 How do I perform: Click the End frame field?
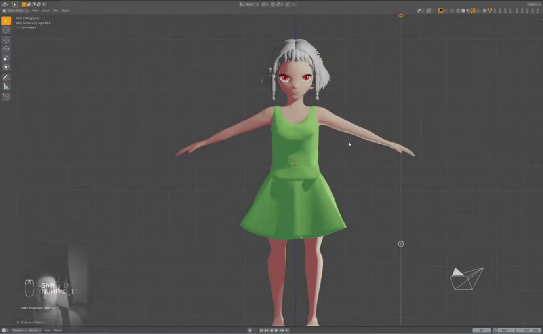(x=530, y=330)
